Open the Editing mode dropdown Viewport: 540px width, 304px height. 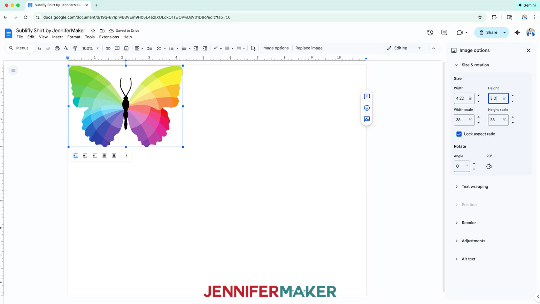[x=404, y=48]
